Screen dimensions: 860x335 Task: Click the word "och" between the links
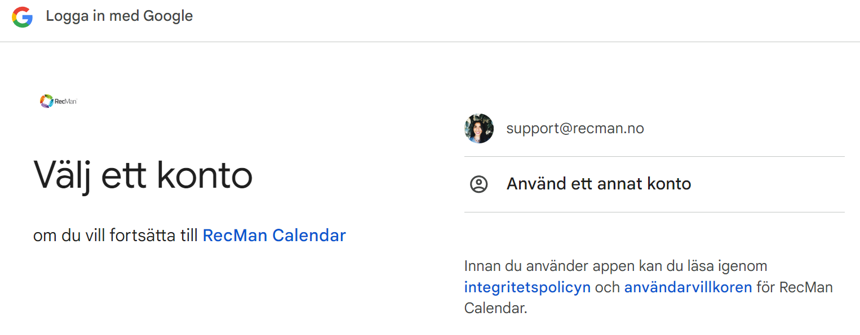[x=607, y=288]
